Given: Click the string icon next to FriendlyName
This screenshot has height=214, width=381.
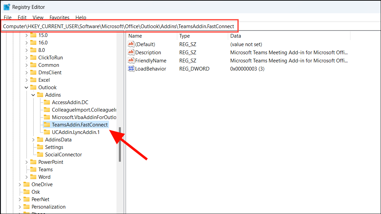Looking at the screenshot, I should pyautogui.click(x=131, y=60).
